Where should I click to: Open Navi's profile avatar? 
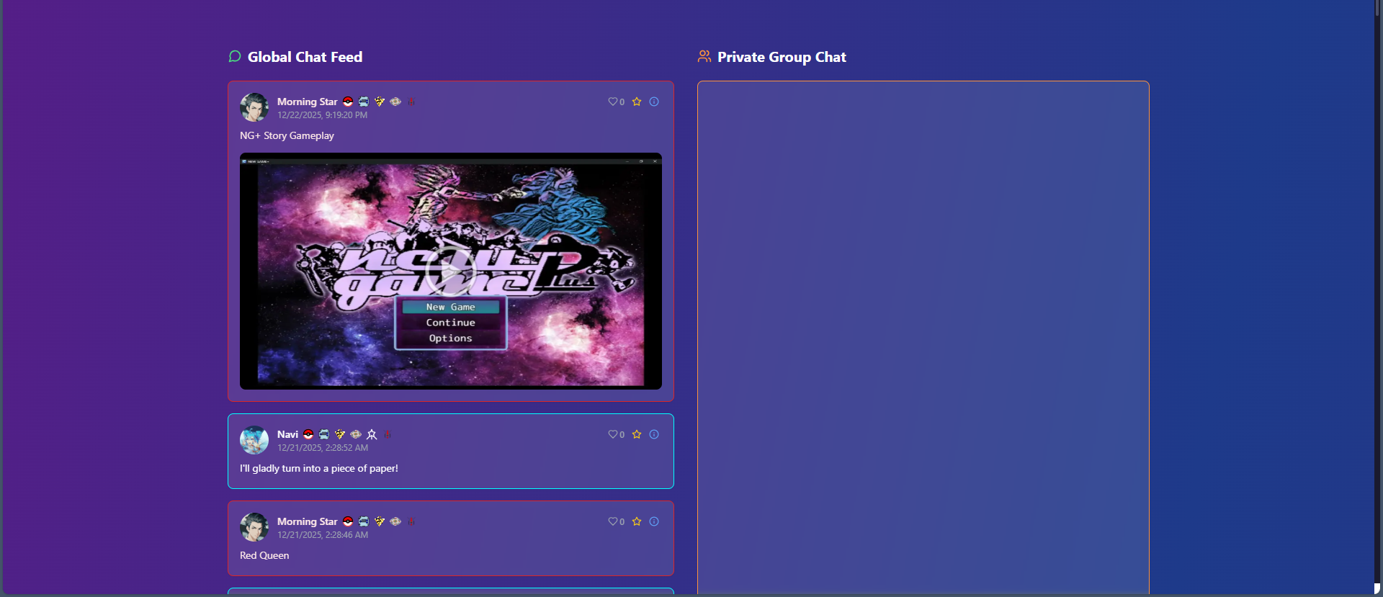click(x=254, y=440)
